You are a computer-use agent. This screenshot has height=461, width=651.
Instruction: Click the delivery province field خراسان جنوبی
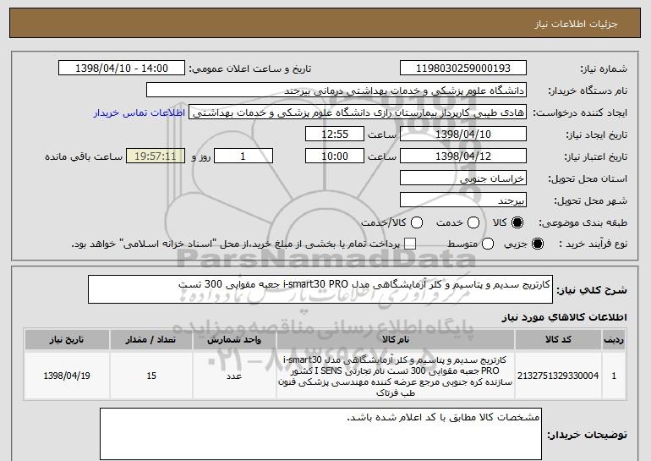[463, 178]
